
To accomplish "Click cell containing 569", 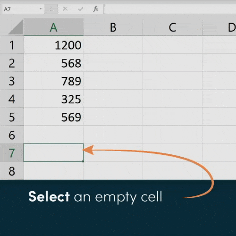I will pyautogui.click(x=53, y=117).
